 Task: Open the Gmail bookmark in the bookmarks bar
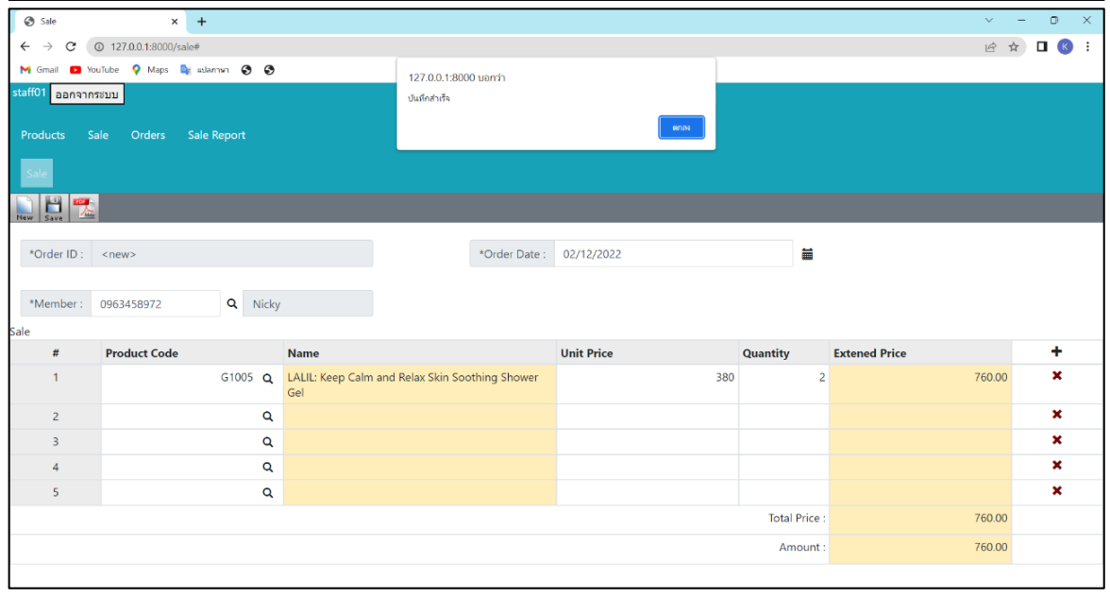38,68
